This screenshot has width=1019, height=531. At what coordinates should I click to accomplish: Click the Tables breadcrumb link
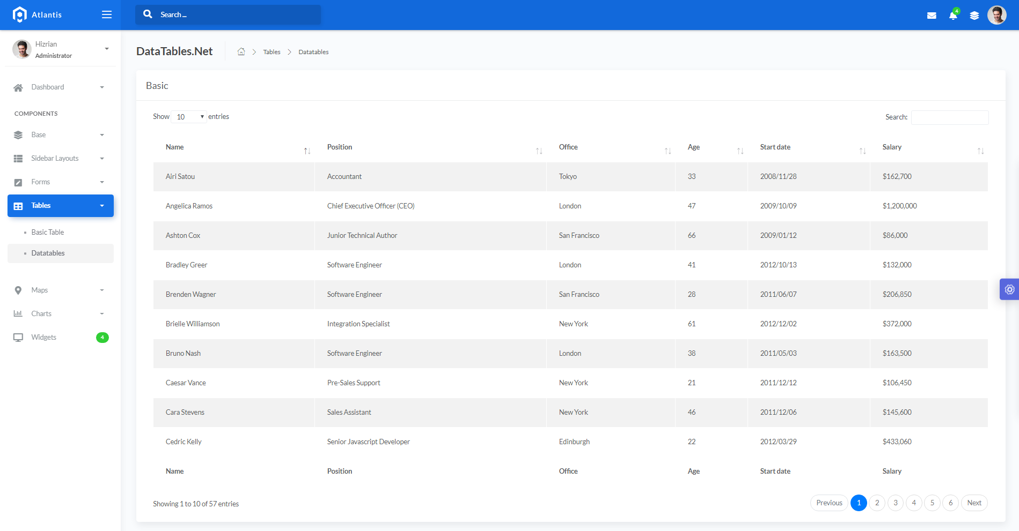(x=272, y=52)
